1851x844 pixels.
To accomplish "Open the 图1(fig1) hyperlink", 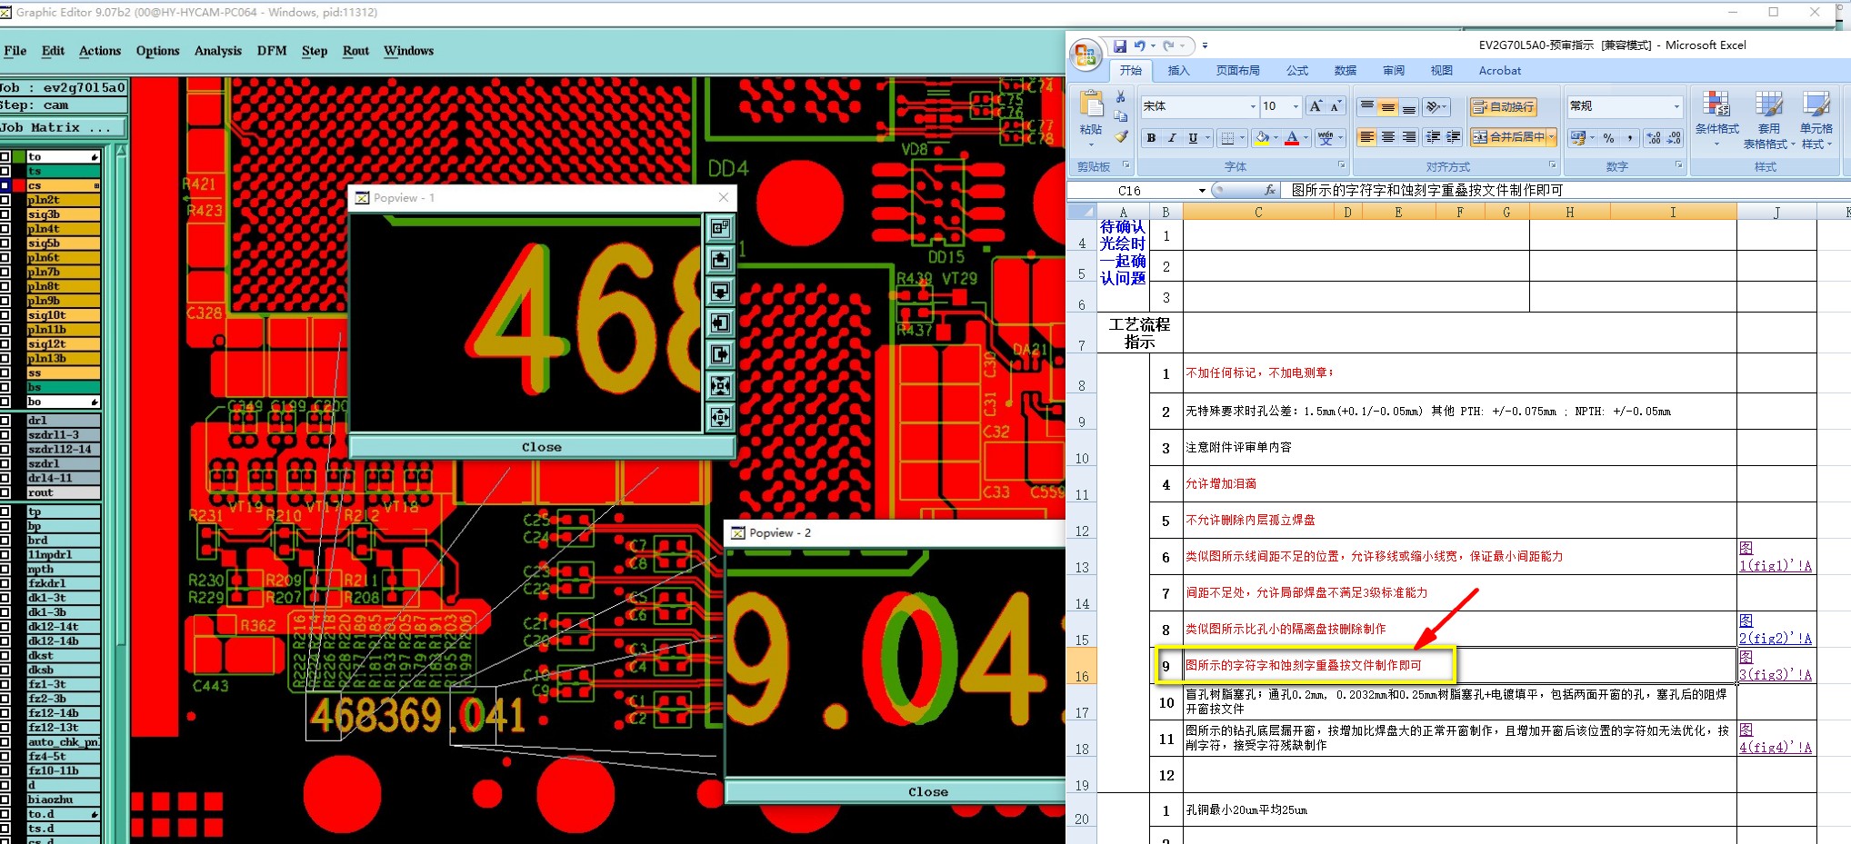I will click(1775, 557).
